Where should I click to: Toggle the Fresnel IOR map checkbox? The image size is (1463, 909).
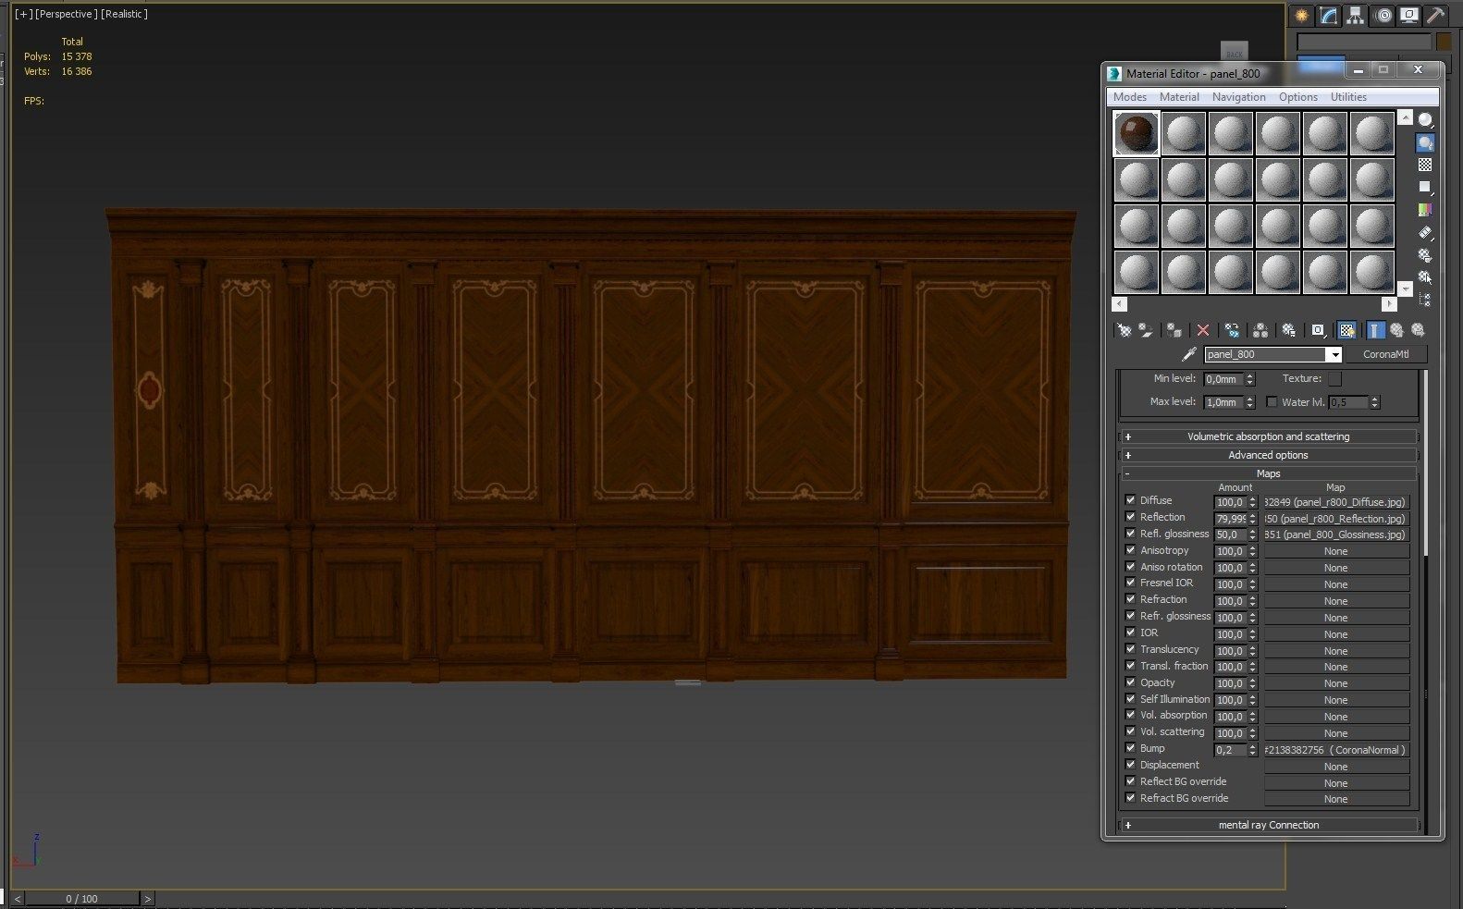tap(1130, 583)
